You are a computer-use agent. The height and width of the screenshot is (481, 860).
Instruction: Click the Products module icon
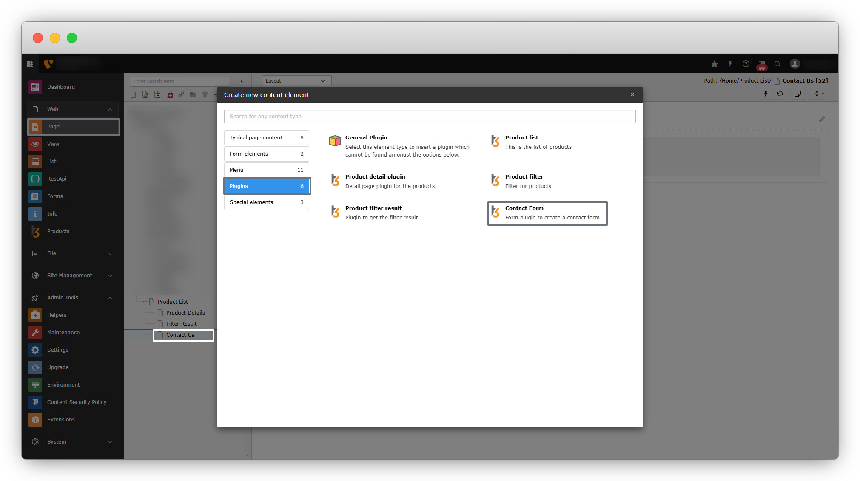coord(35,231)
